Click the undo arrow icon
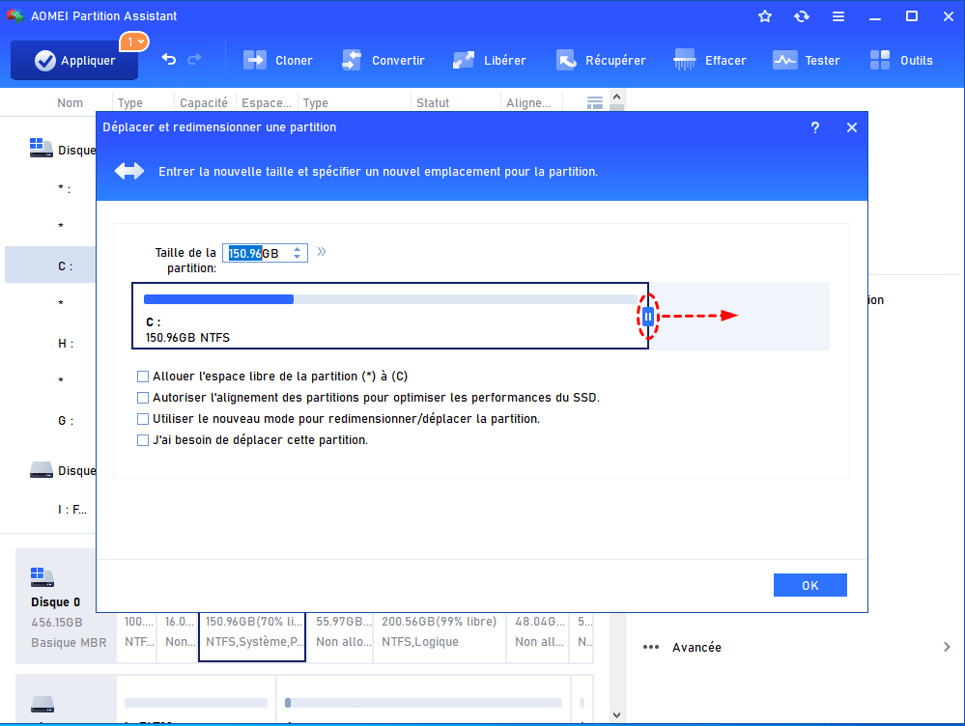 [x=169, y=59]
